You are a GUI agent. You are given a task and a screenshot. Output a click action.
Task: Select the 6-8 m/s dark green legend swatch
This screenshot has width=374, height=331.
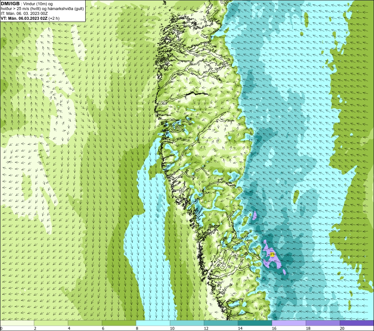[119, 323]
